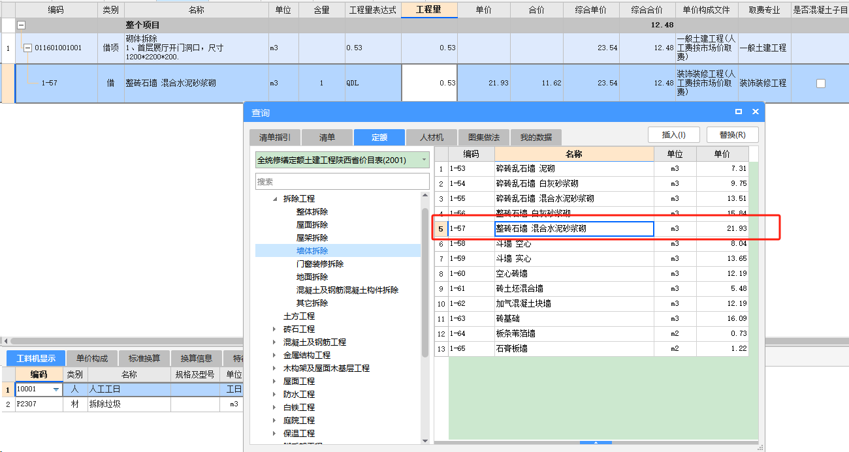Select 庭院工程 tree label
This screenshot has width=849, height=452.
pos(299,421)
